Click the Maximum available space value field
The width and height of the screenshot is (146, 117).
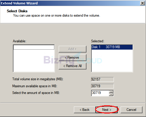[102, 86]
